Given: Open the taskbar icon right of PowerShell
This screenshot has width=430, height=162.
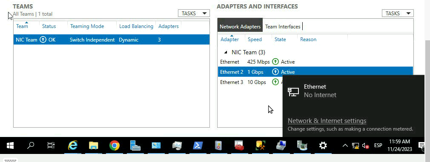Looking at the screenshot, I should [218, 145].
